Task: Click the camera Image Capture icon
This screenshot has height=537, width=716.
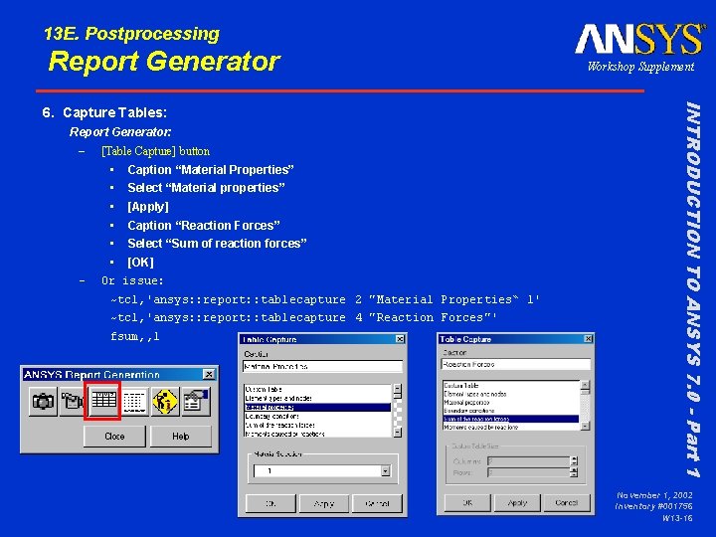Action: (x=43, y=402)
